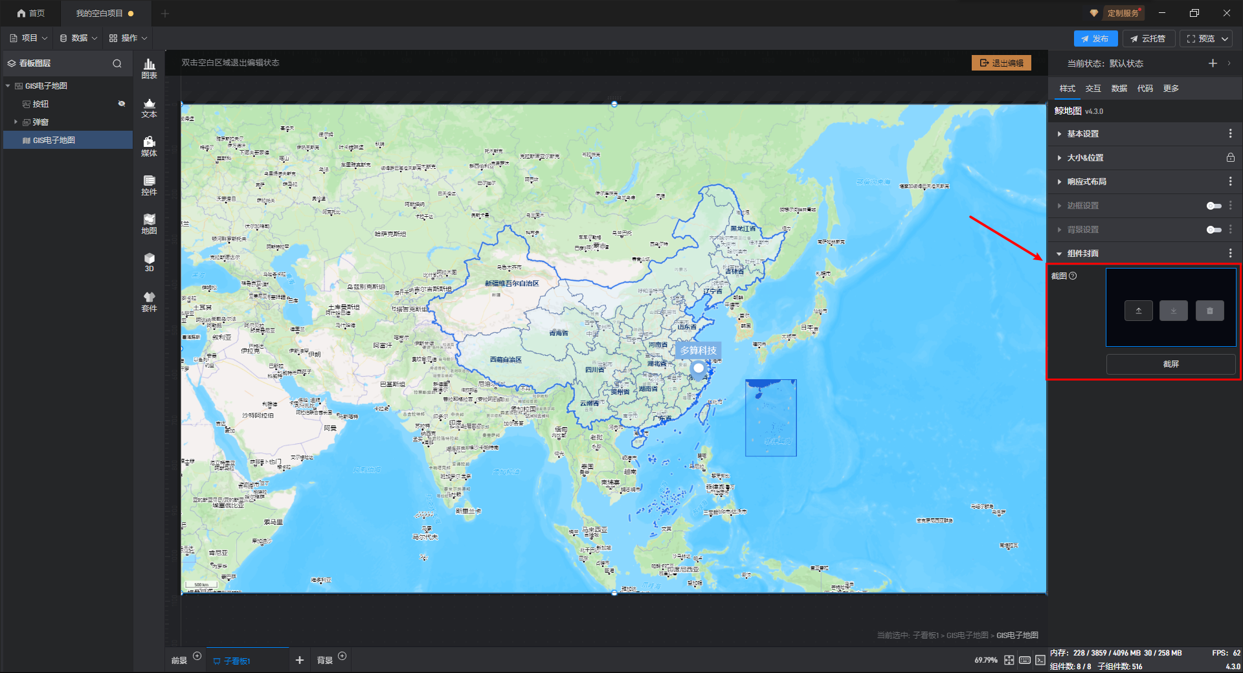Open the console terminal icon
Image resolution: width=1243 pixels, height=673 pixels.
1040,660
